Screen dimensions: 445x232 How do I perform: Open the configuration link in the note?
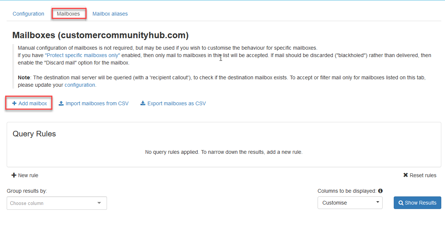coord(80,85)
